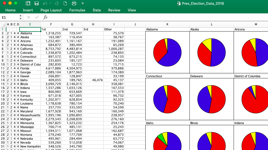Click the Print icon

click(x=74, y=3)
